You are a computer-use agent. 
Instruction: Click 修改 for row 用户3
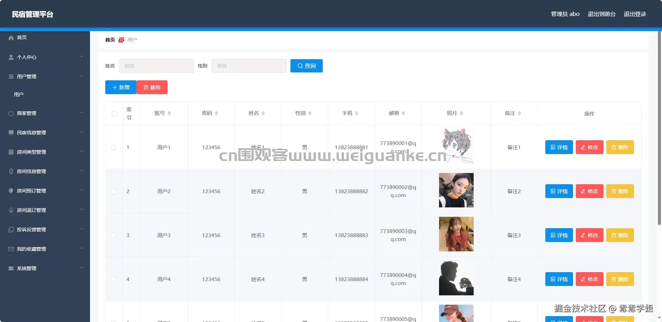(590, 235)
